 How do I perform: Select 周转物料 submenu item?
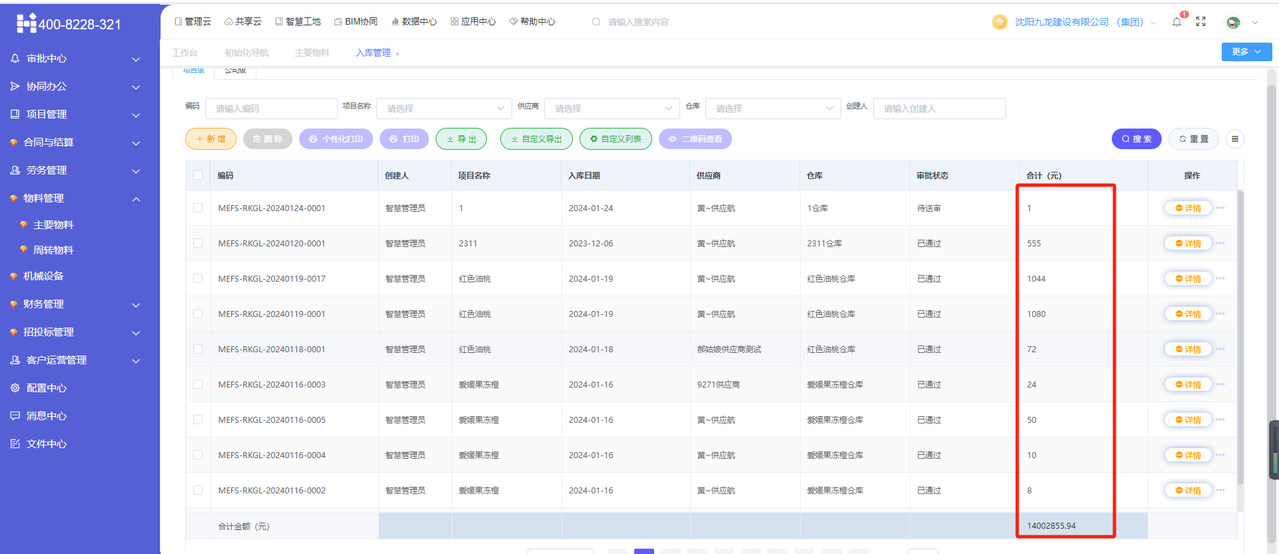click(x=53, y=250)
